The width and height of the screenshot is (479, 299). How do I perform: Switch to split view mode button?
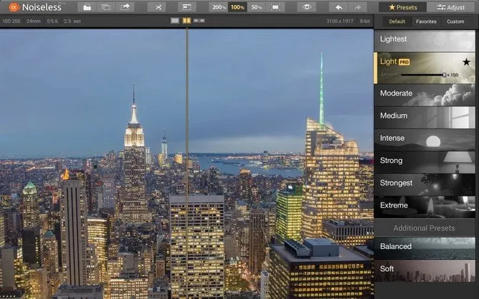pos(186,21)
